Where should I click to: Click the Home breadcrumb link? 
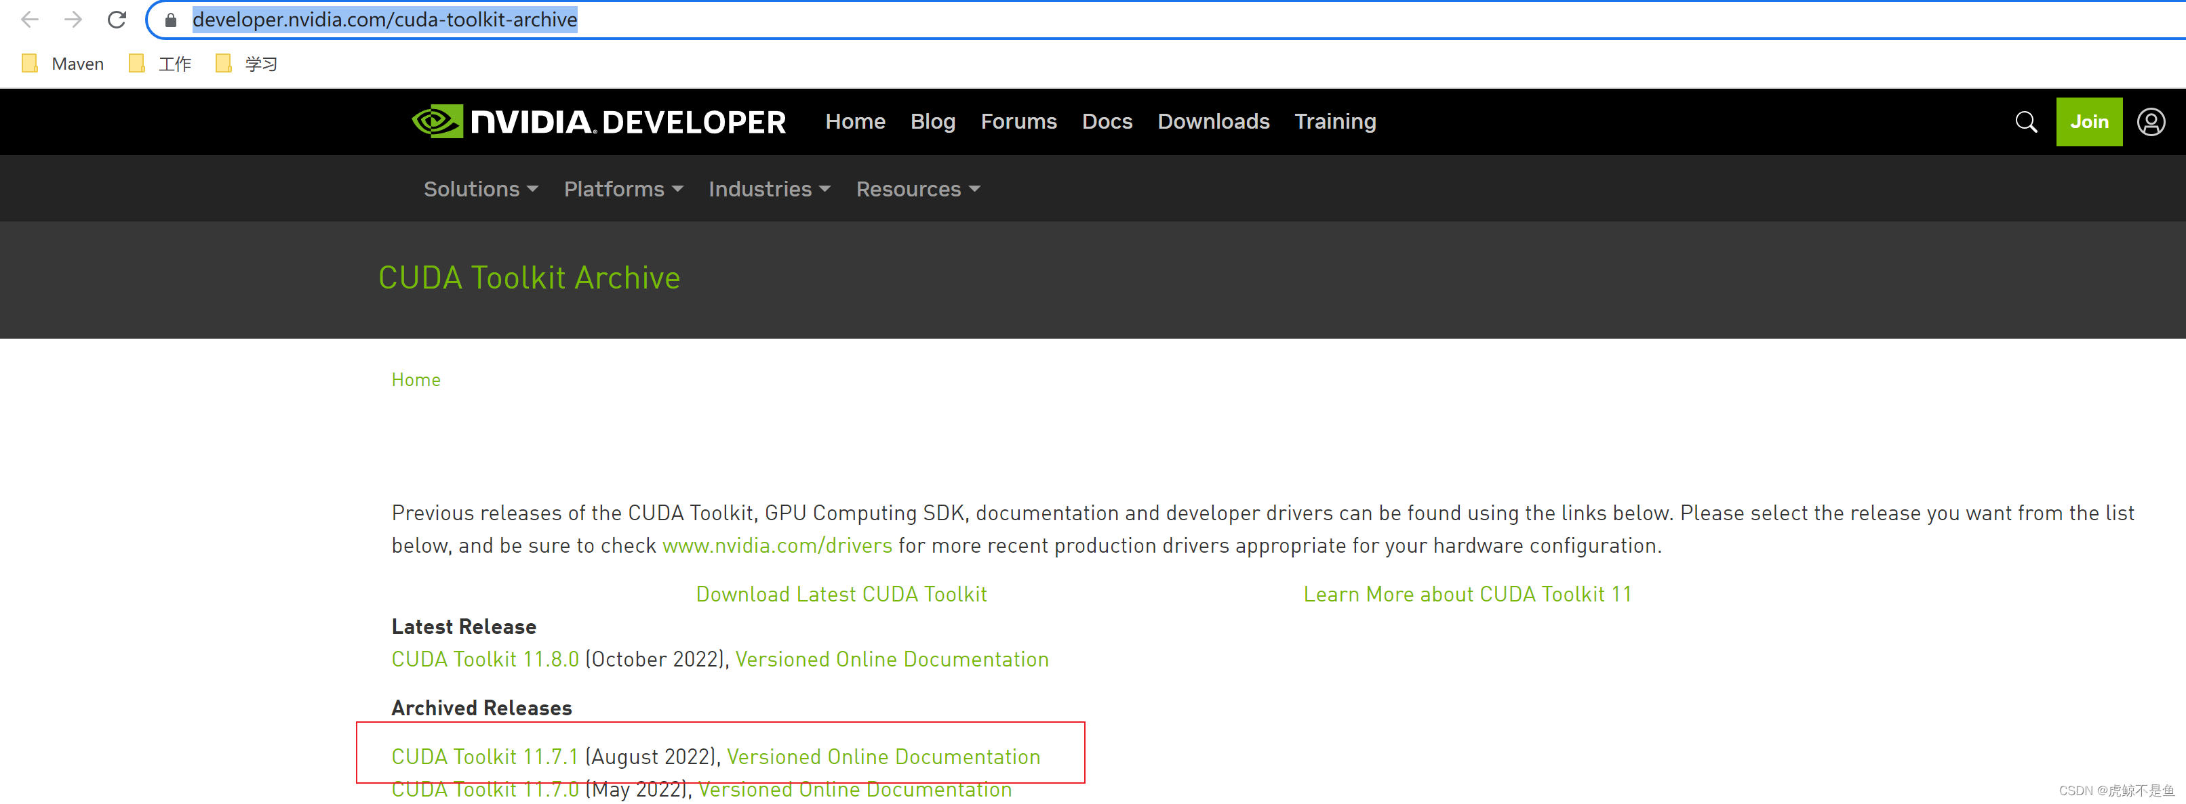tap(416, 380)
